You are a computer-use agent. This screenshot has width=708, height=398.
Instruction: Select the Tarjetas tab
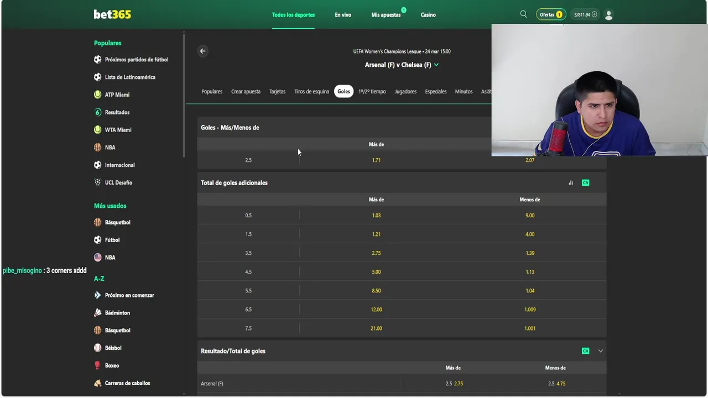277,92
